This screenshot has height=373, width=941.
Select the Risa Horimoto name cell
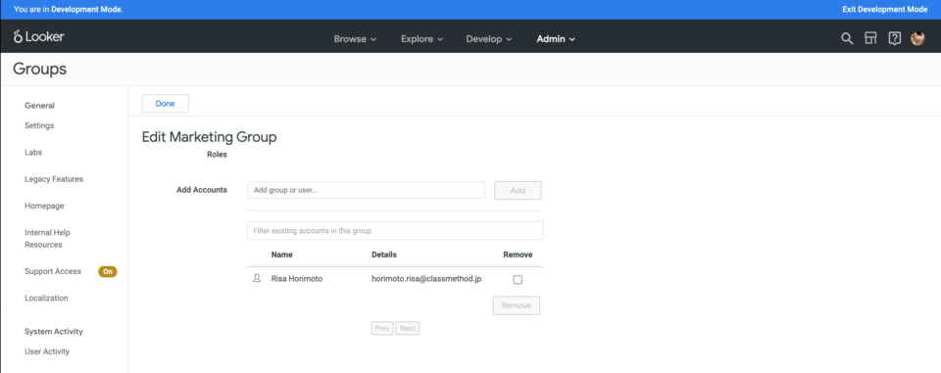click(296, 279)
